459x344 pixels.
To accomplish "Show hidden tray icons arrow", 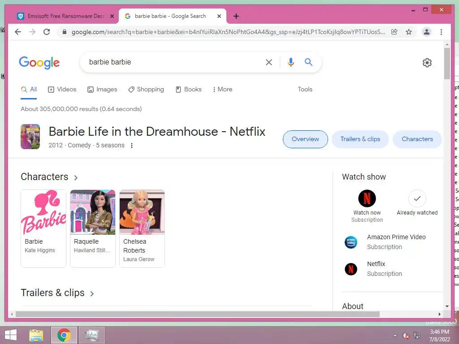I will 395,335.
